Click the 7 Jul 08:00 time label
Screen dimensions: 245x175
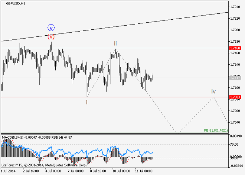pyautogui.click(x=76, y=171)
